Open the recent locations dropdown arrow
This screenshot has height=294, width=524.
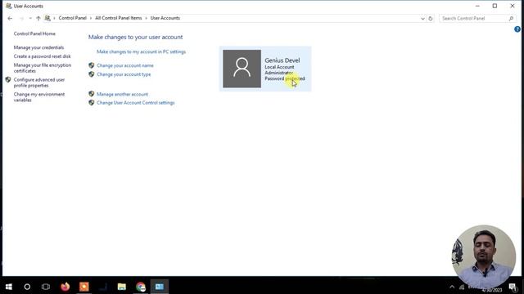pos(30,18)
